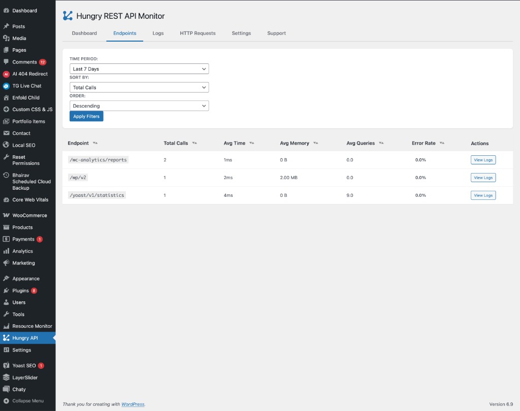
Task: Open the Media library icon
Action: coord(6,38)
